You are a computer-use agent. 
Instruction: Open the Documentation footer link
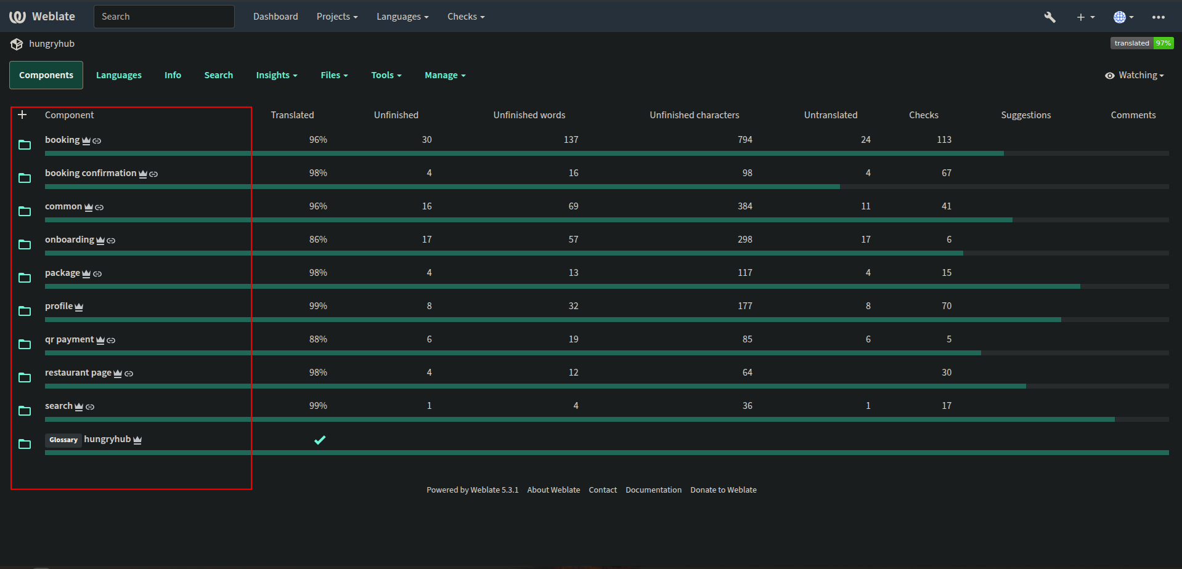(x=653, y=490)
